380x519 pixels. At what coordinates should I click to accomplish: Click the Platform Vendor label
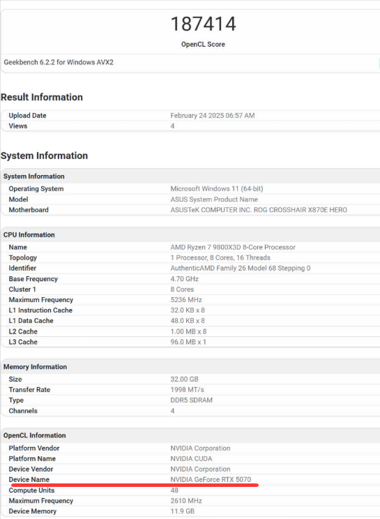click(x=34, y=448)
